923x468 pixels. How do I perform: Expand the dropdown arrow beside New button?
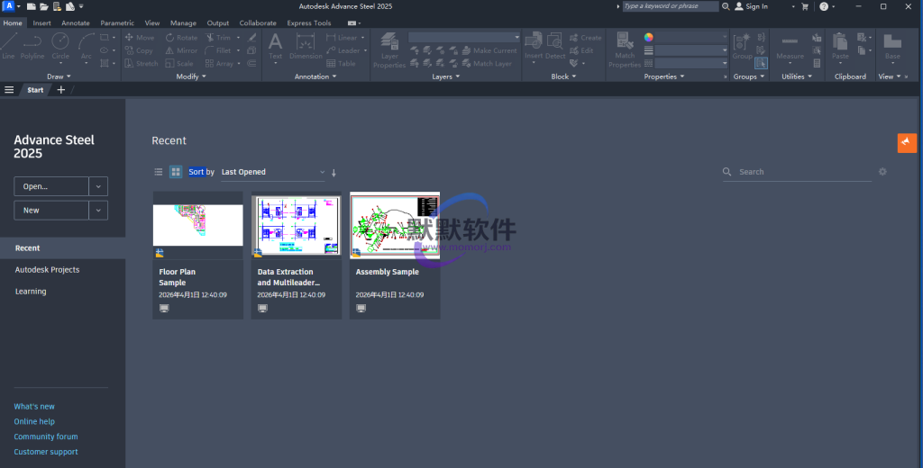point(98,210)
